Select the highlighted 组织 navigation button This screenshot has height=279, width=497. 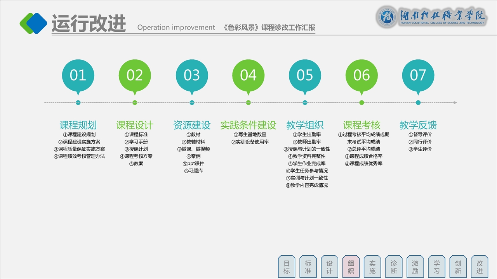click(351, 267)
